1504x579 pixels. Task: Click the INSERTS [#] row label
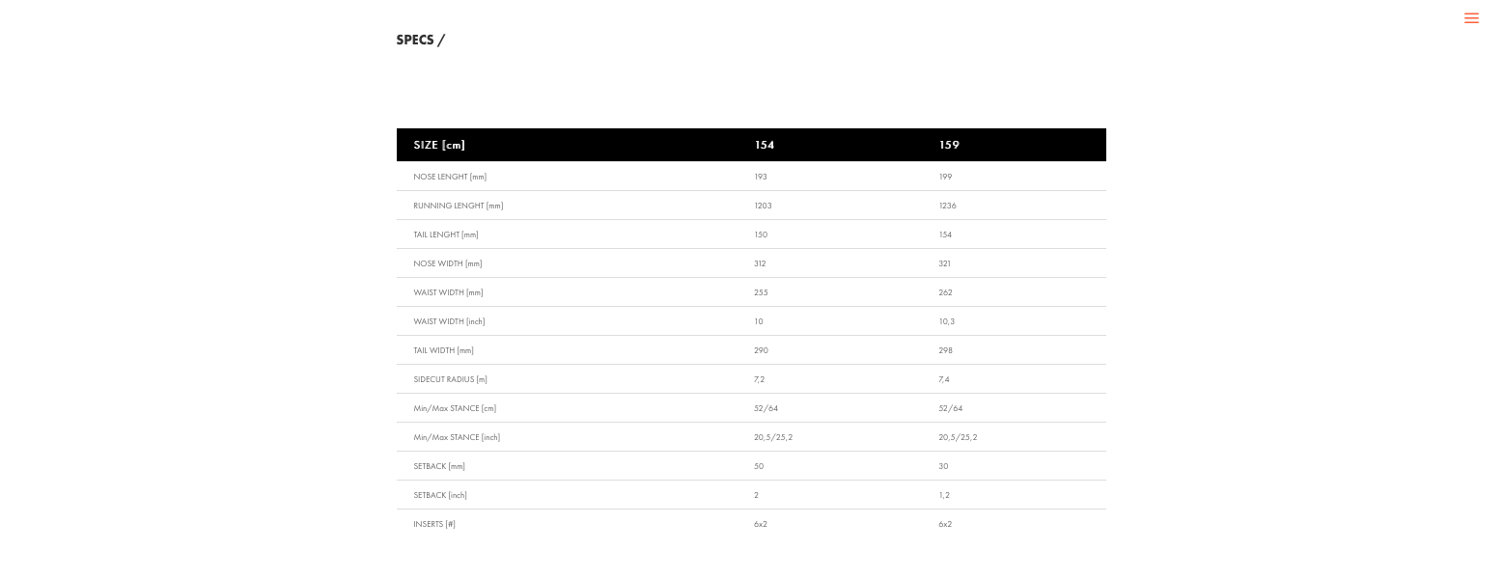tap(434, 524)
